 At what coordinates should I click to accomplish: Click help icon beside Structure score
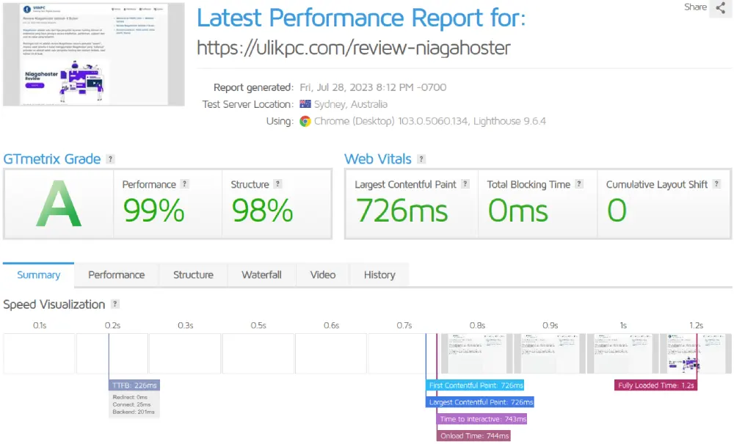click(x=277, y=184)
